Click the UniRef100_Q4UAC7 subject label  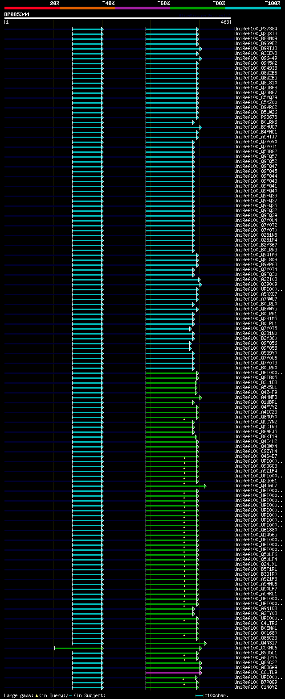coord(256,486)
